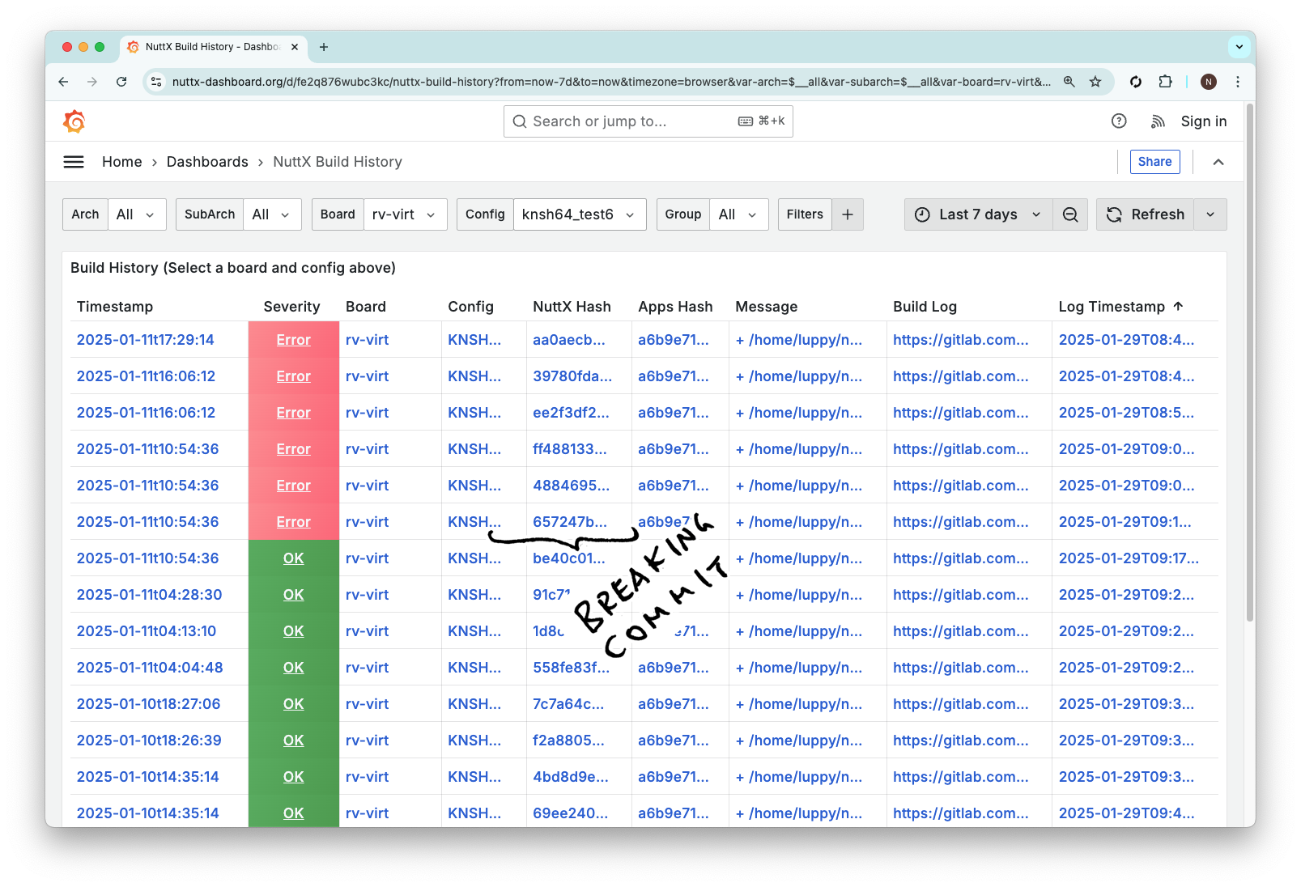The image size is (1301, 887).
Task: Reload the browser page
Action: point(121,82)
